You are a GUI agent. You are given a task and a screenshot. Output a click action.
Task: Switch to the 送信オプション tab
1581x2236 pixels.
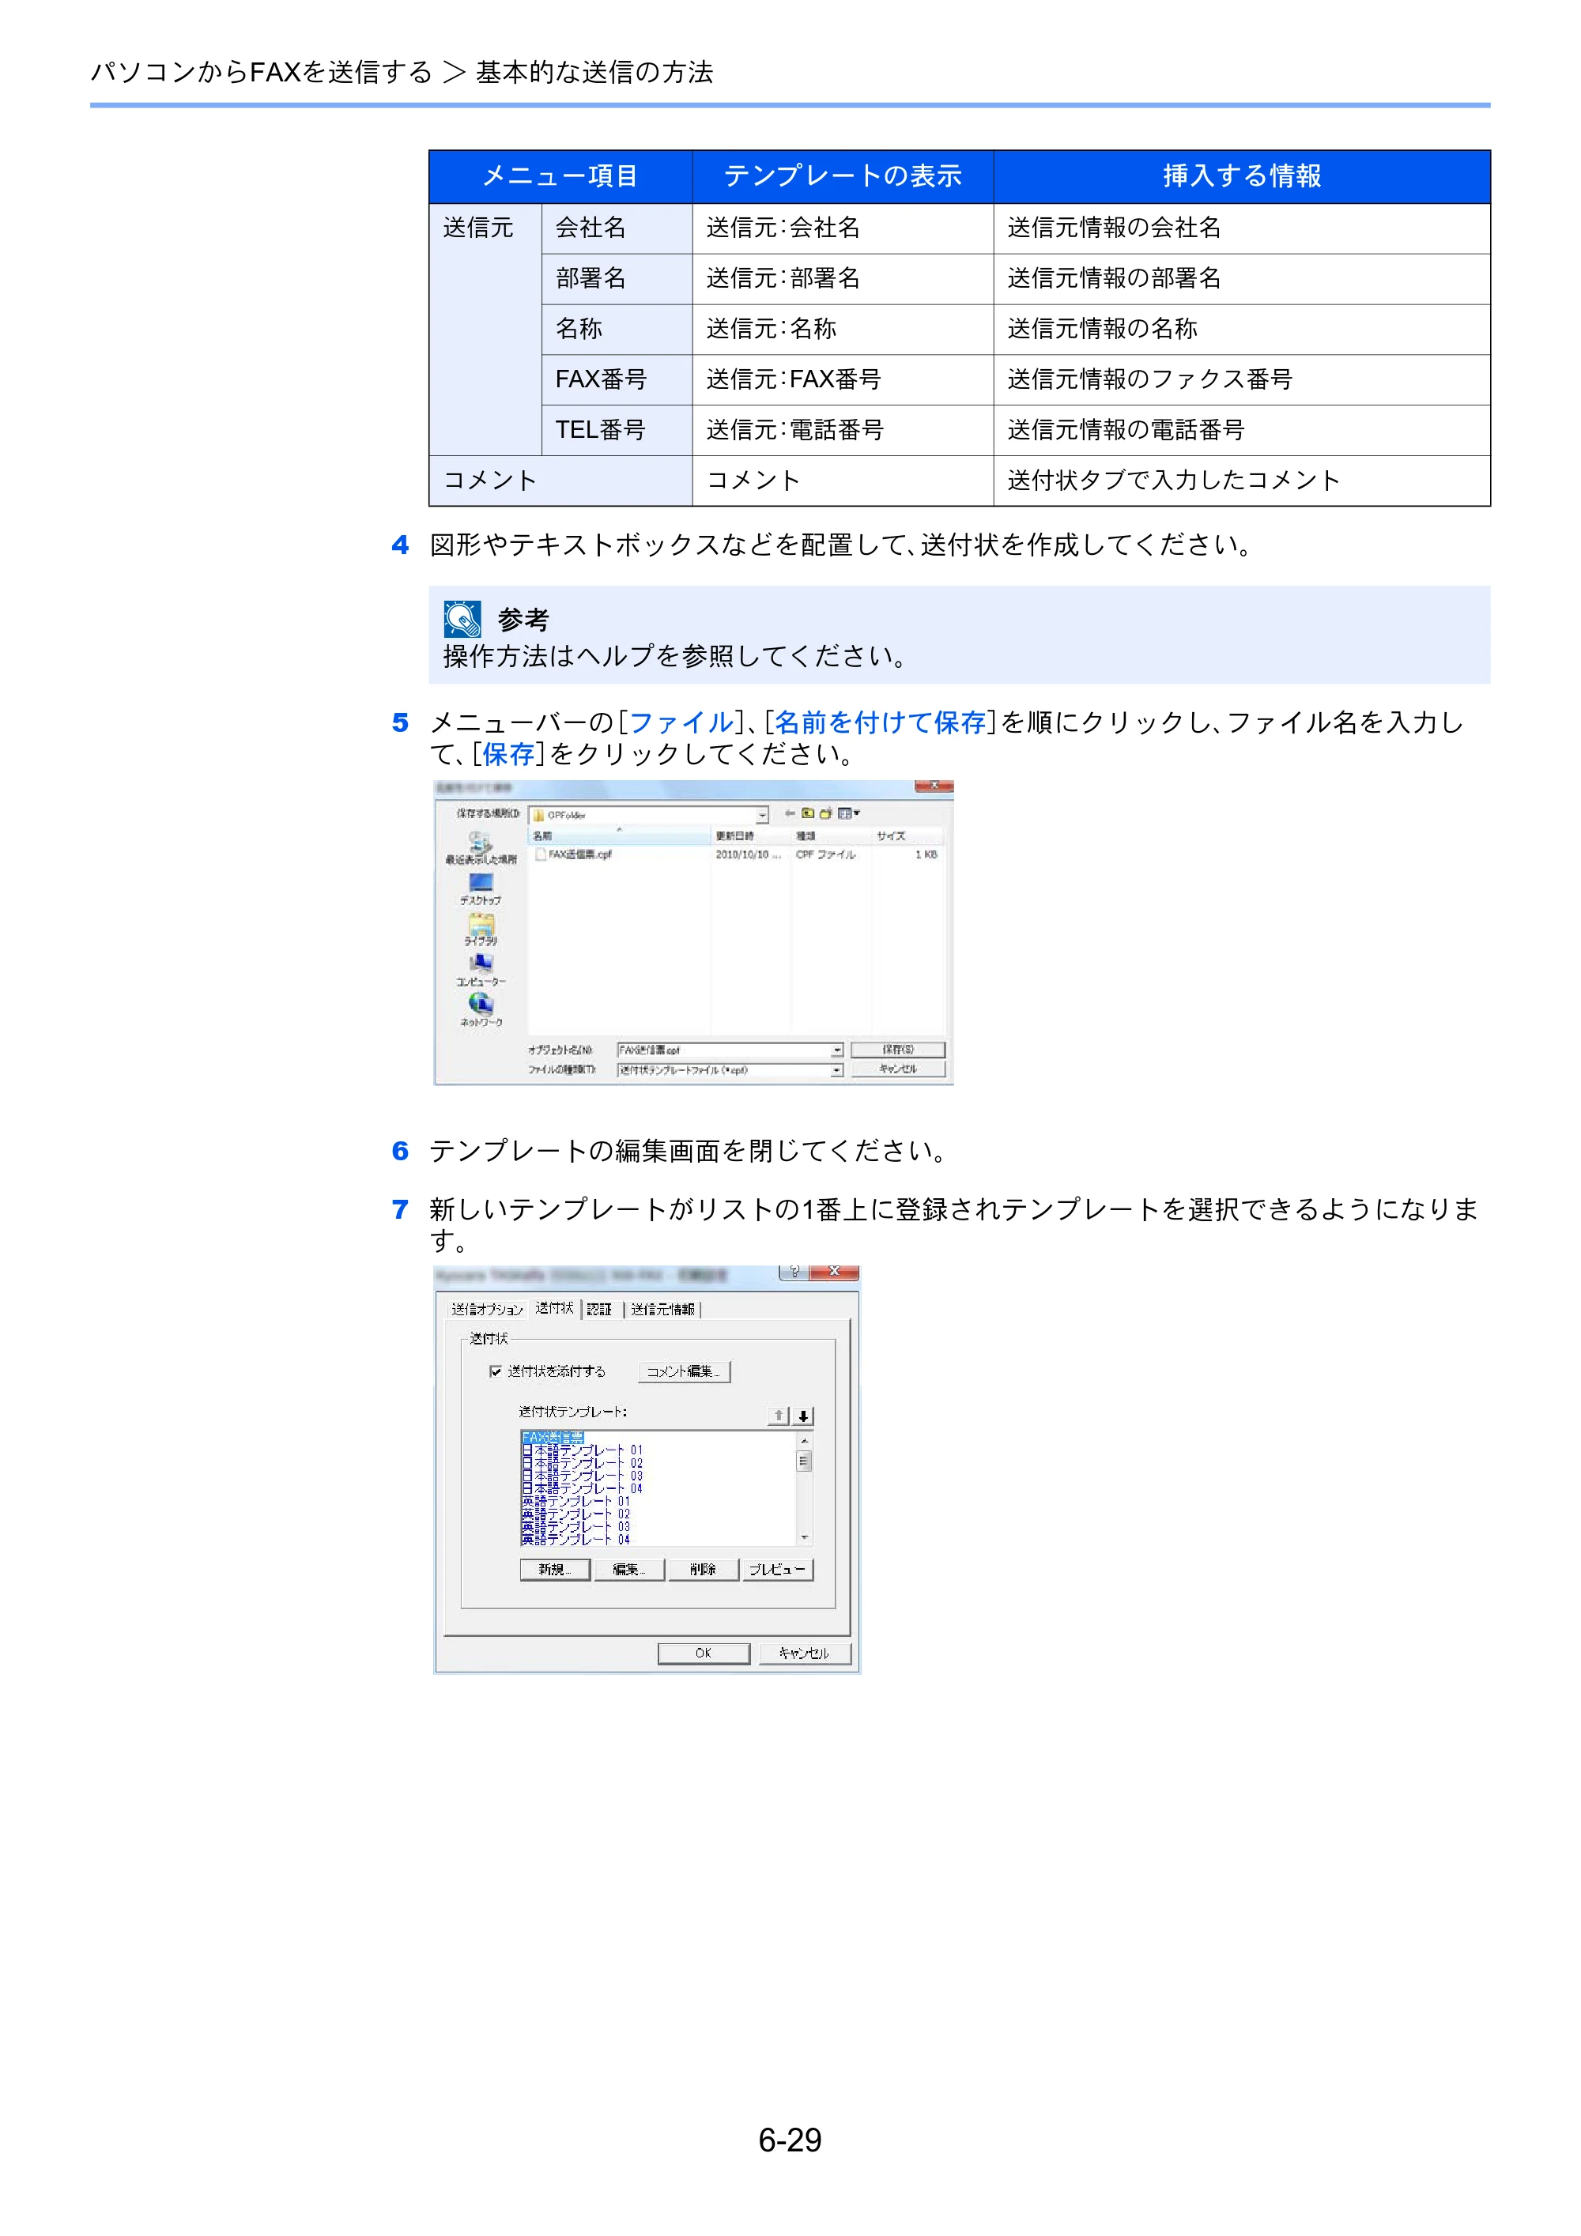pyautogui.click(x=487, y=1310)
